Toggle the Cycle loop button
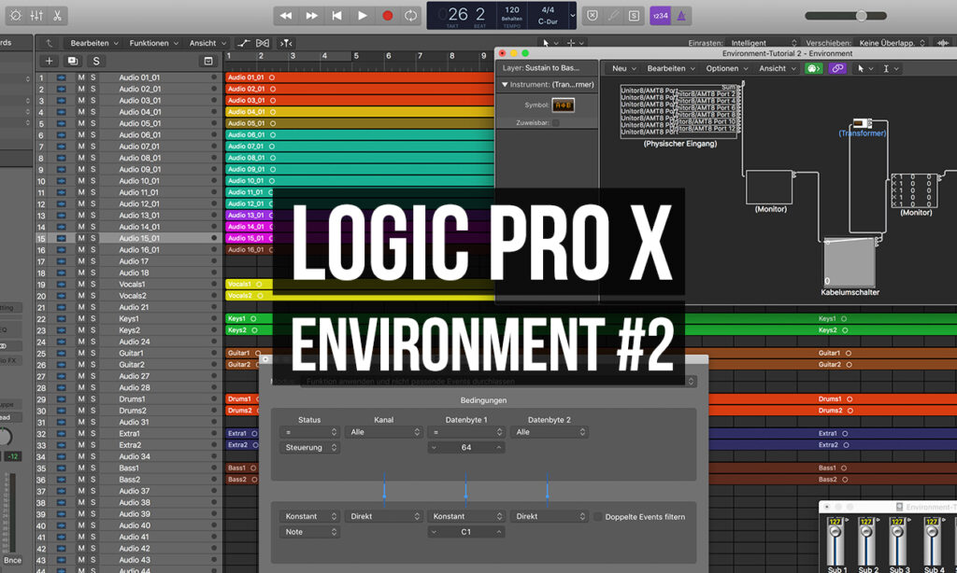Image resolution: width=957 pixels, height=573 pixels. (x=411, y=16)
